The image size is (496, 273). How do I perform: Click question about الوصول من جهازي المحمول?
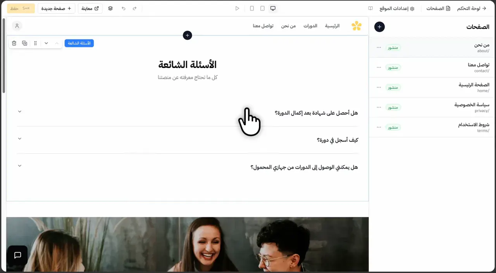pos(304,167)
